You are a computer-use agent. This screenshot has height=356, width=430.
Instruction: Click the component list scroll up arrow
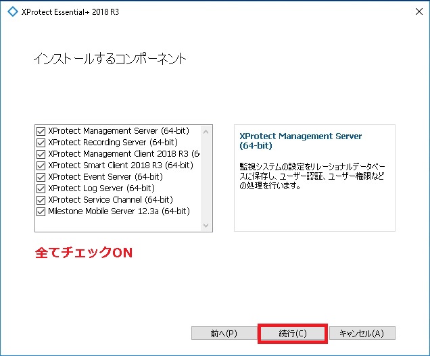click(x=206, y=132)
